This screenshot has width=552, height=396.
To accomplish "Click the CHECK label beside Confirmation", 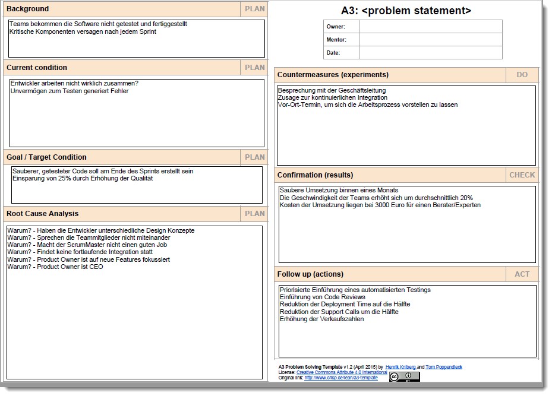I will (522, 175).
